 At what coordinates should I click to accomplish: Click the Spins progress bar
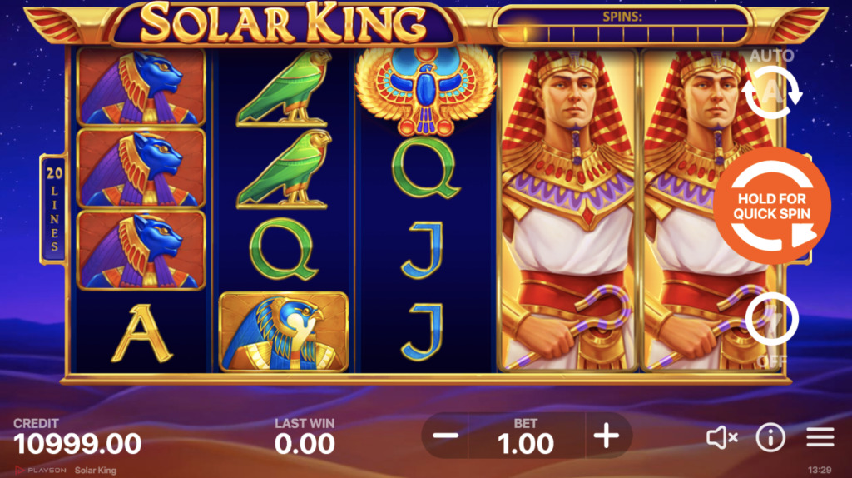[x=623, y=27]
